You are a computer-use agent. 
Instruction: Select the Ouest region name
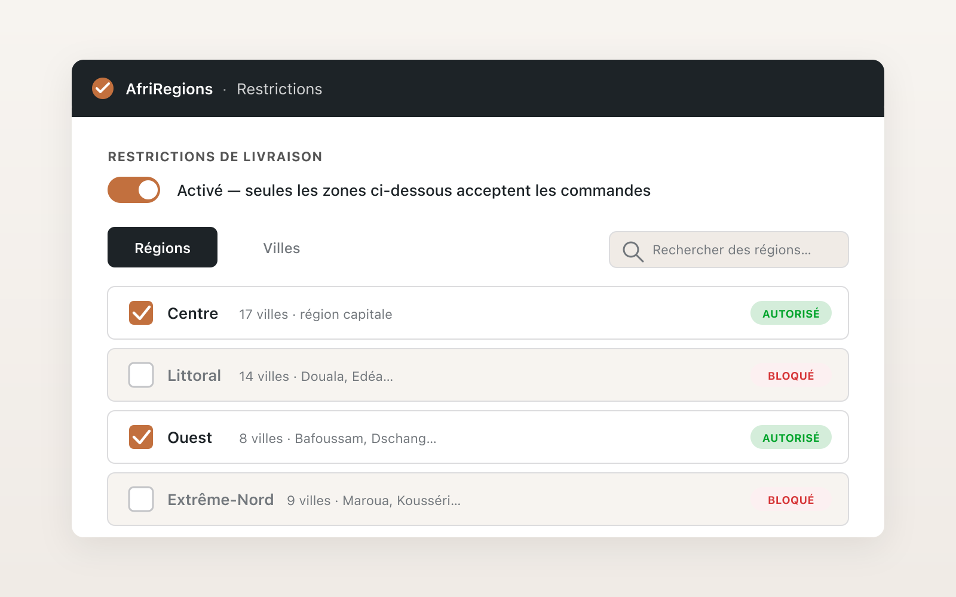[x=189, y=438]
